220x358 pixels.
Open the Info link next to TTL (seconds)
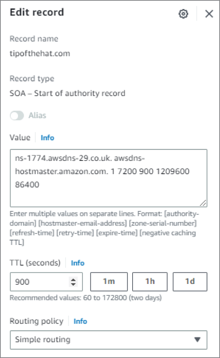(x=78, y=263)
